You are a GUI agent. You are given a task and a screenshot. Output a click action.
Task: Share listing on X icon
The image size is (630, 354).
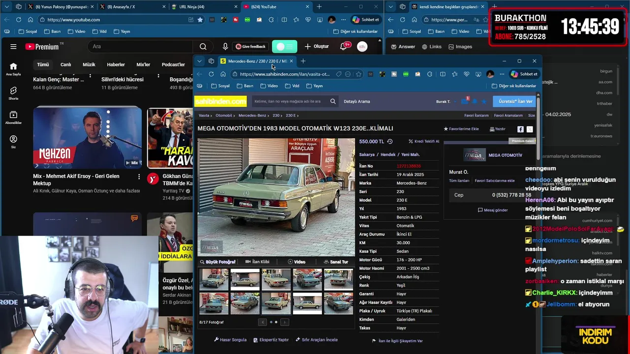pyautogui.click(x=530, y=129)
